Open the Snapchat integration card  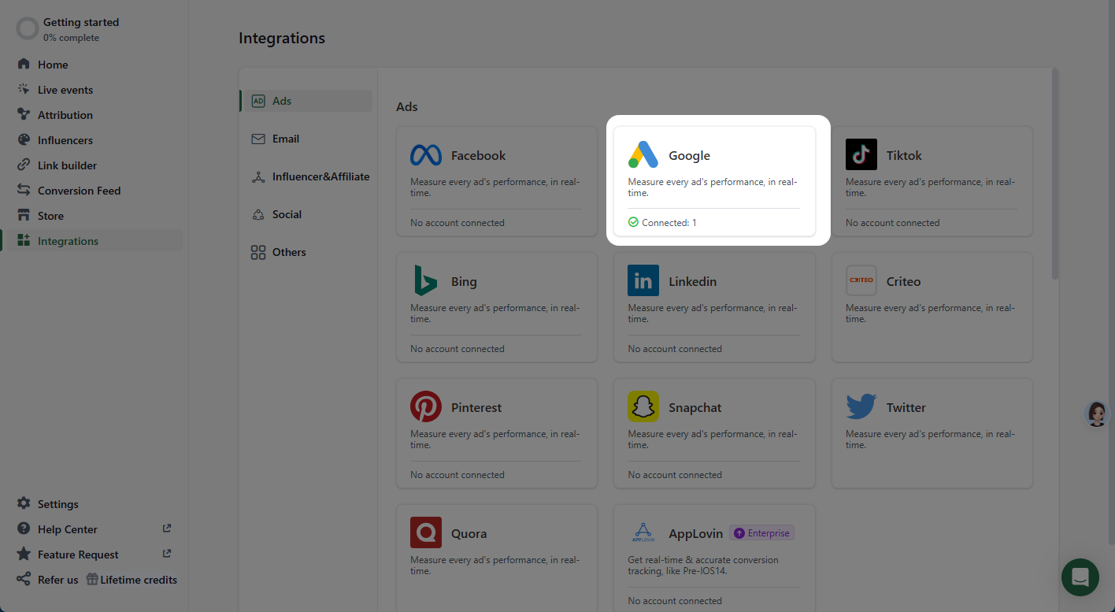(714, 432)
